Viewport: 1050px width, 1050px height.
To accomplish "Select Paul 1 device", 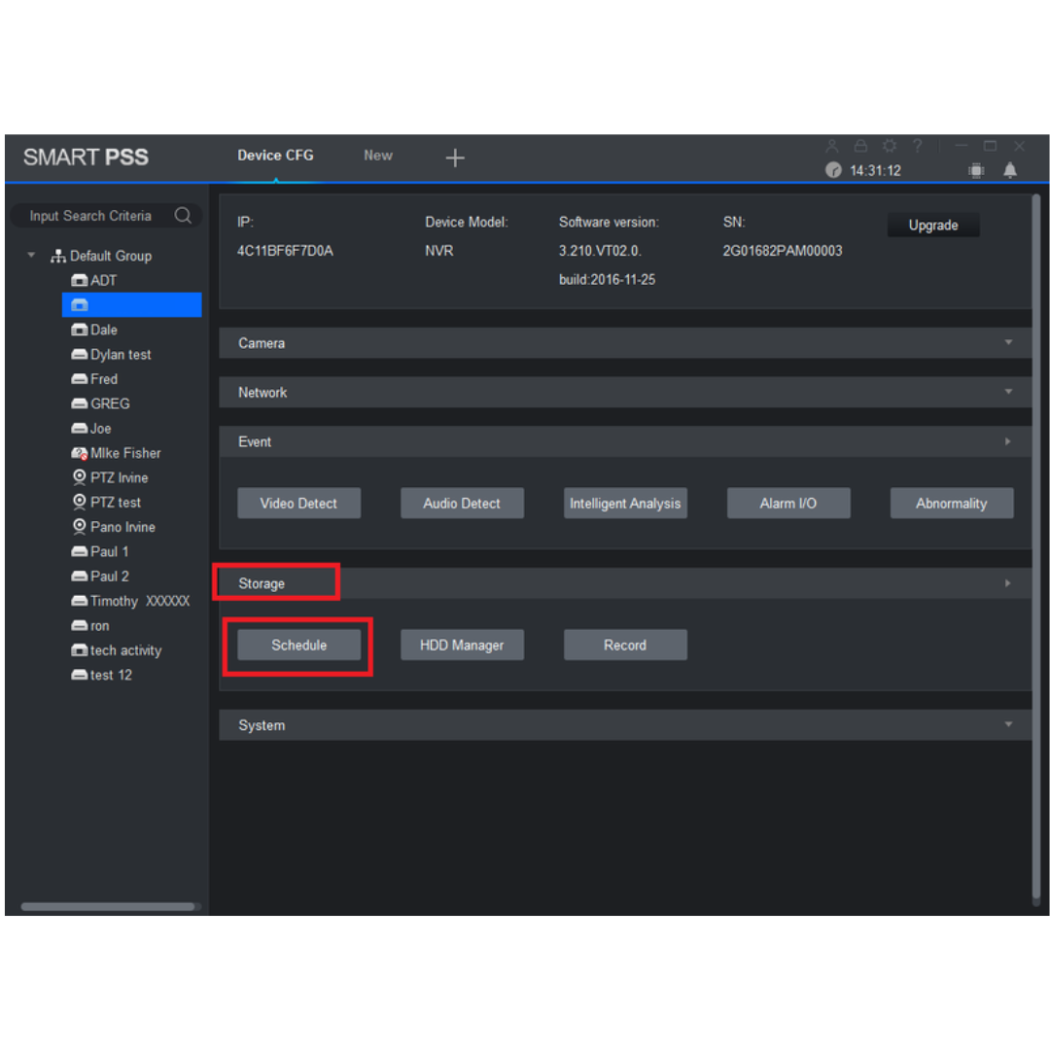I will 109,552.
